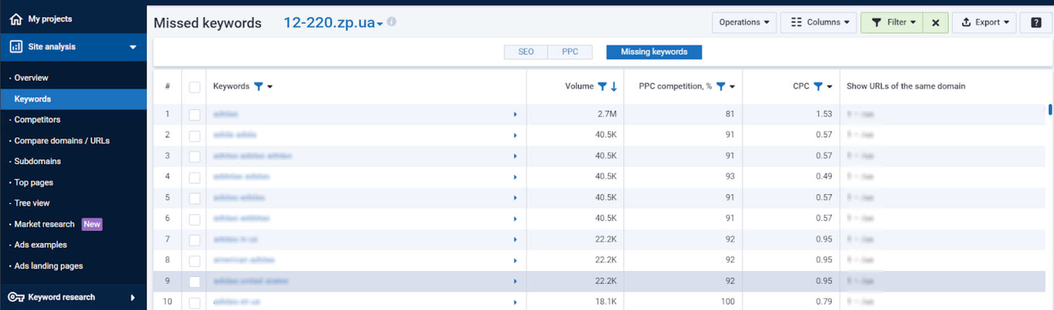
Task: Open Ads landing pages
Action: (48, 266)
